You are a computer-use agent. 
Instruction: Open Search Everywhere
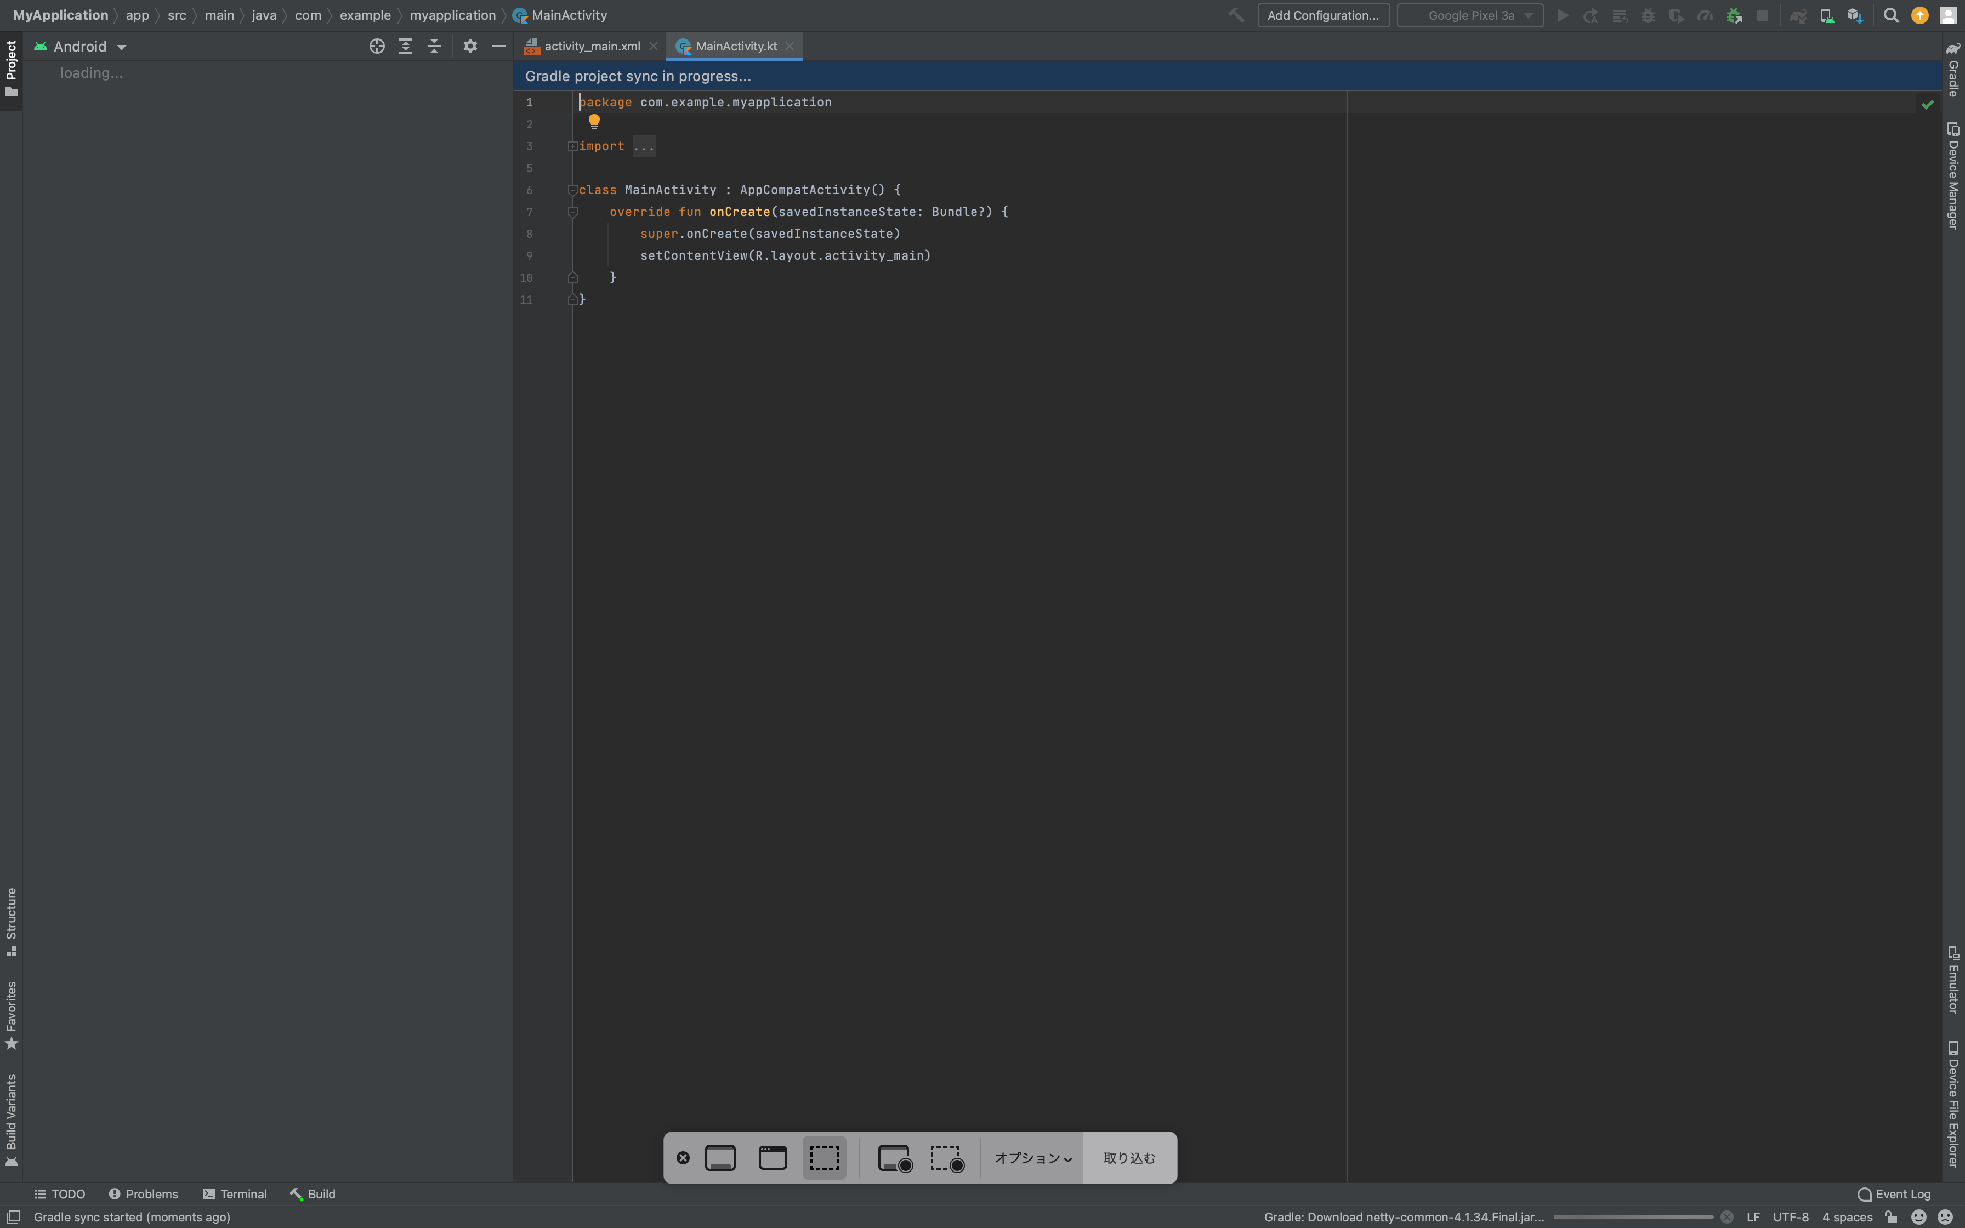1890,15
